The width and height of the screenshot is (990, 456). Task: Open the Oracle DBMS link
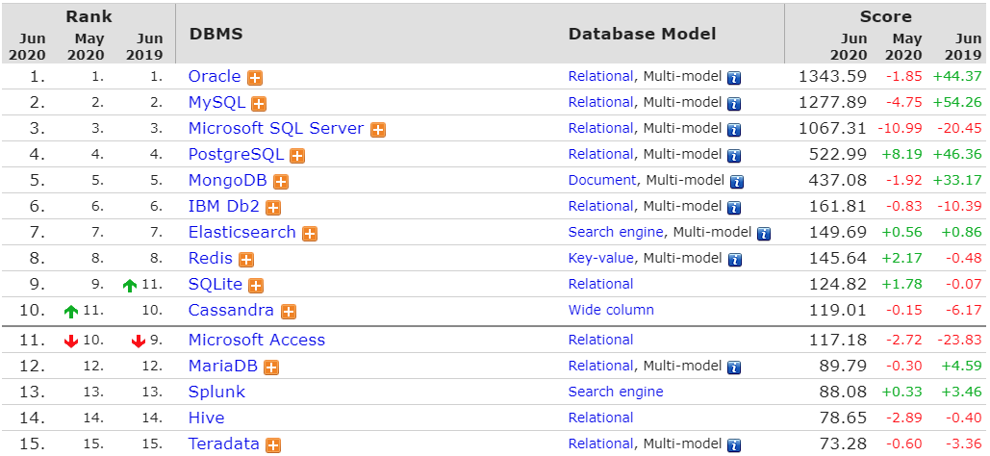pos(215,76)
